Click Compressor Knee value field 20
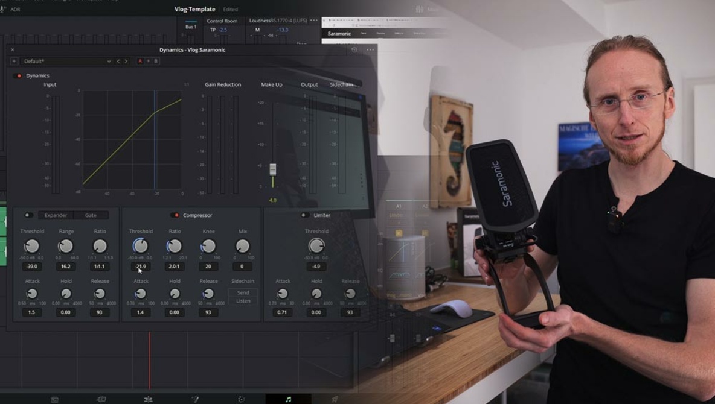 coord(208,267)
